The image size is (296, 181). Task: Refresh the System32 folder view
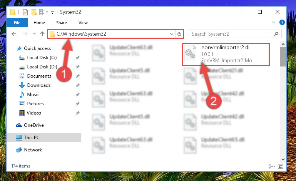[179, 34]
